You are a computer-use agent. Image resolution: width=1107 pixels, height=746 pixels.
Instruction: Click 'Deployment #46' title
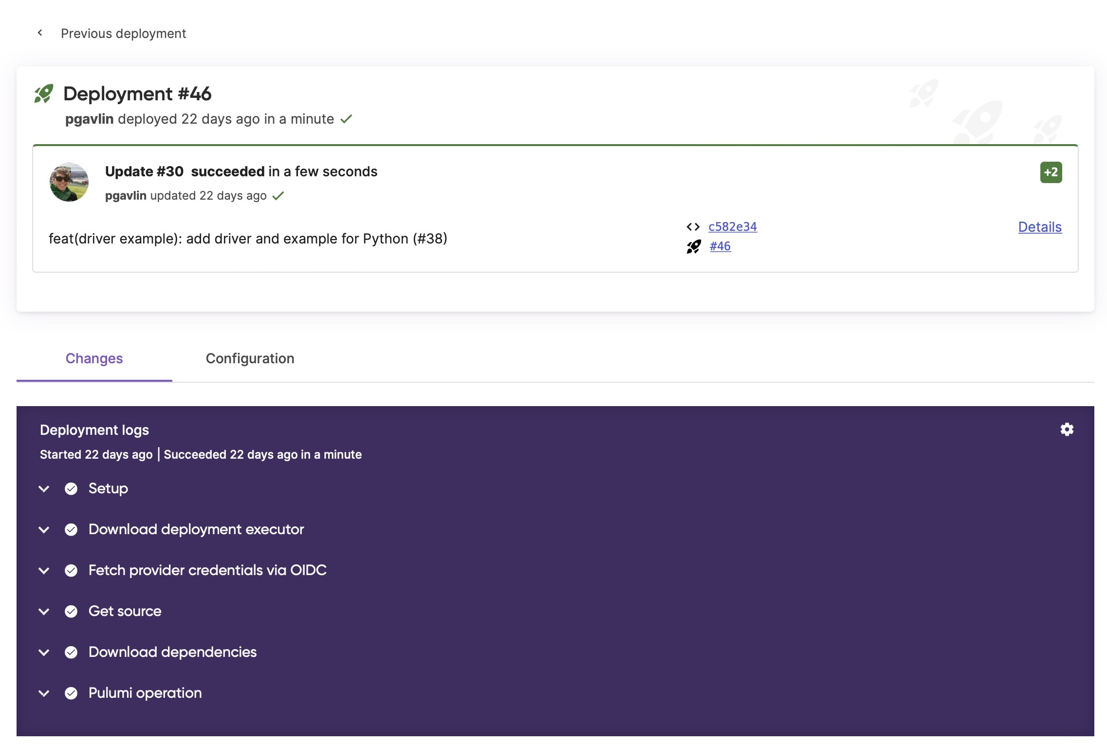point(137,93)
